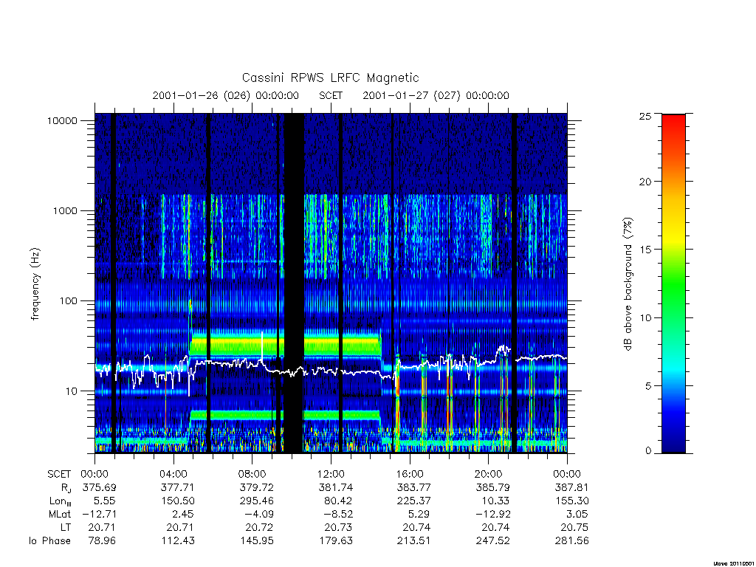Click the 'dB above background (7%)' label
The image size is (756, 567).
pos(628,283)
